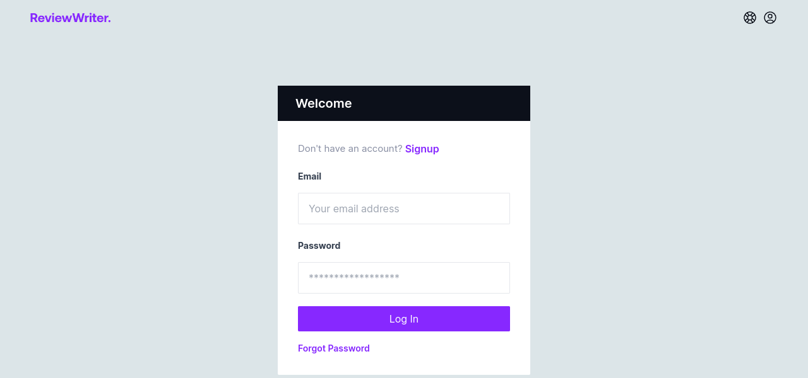This screenshot has height=378, width=808.
Task: Open the account menu person icon
Action: [x=770, y=18]
